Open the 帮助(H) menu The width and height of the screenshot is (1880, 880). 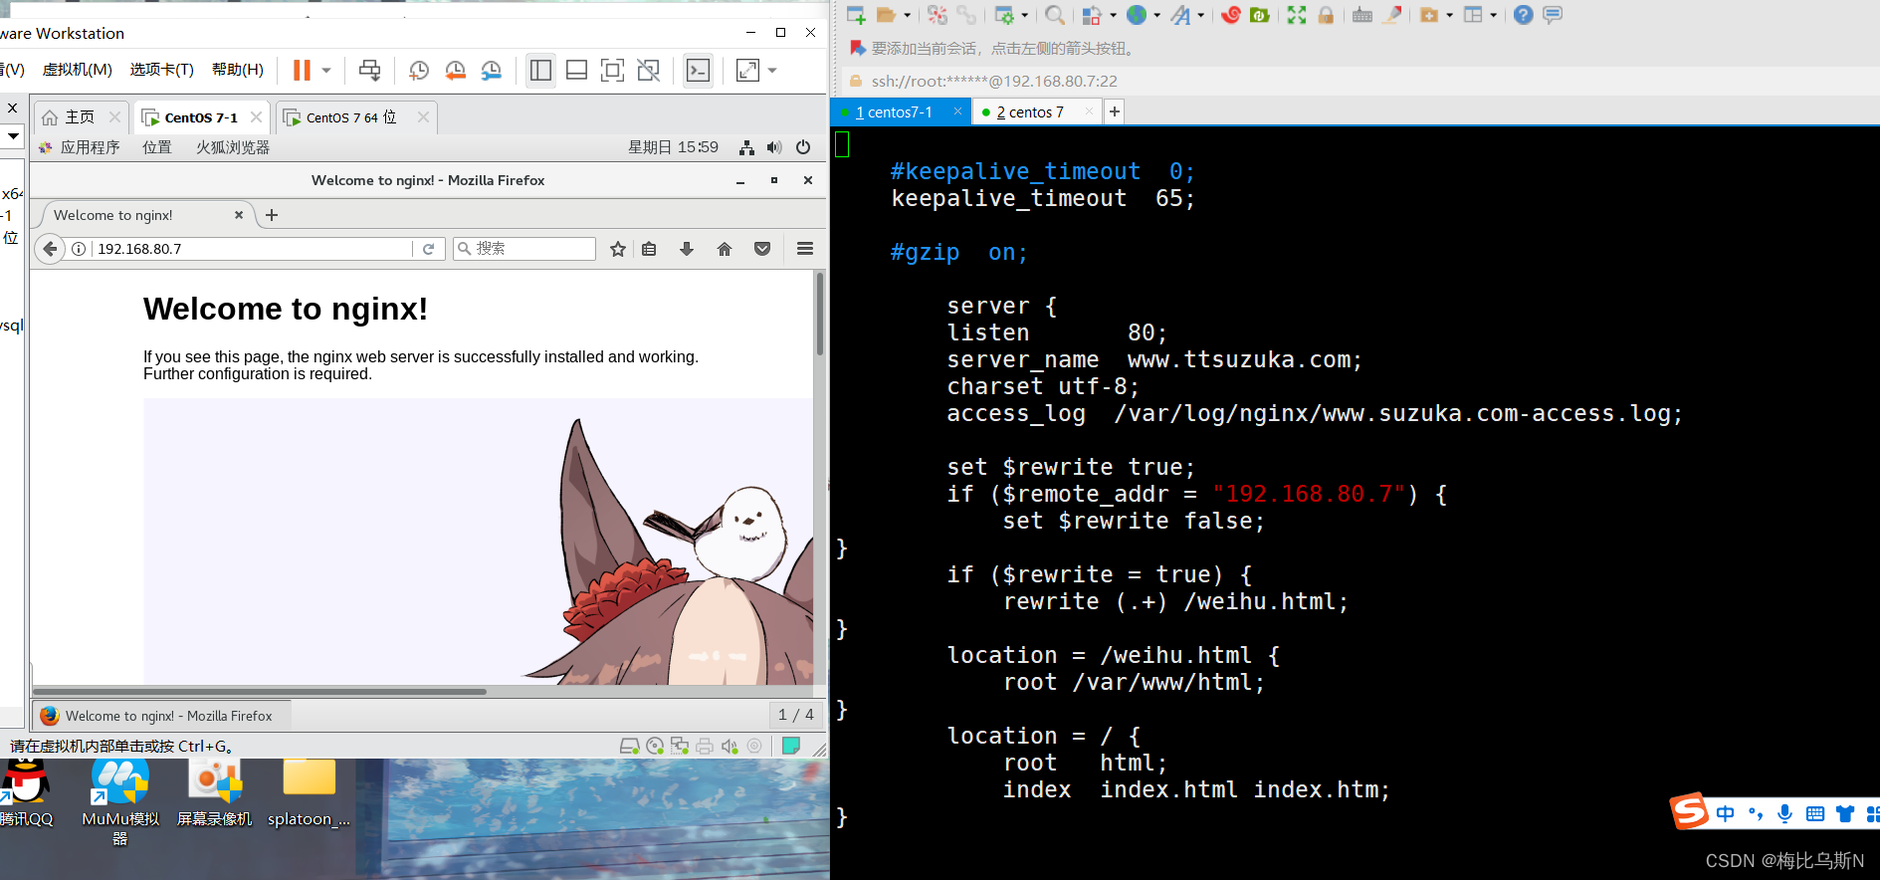pos(238,70)
